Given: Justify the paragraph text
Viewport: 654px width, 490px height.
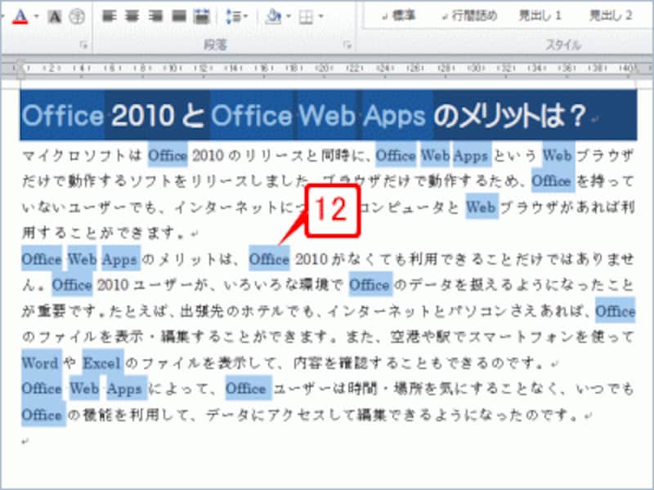Looking at the screenshot, I should 179,16.
